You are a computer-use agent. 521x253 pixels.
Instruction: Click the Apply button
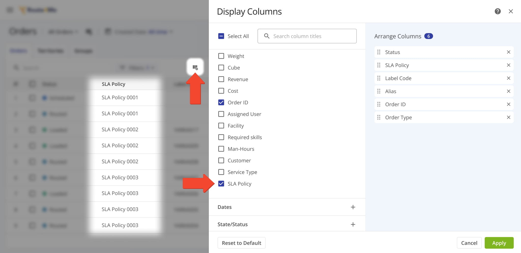(x=499, y=243)
